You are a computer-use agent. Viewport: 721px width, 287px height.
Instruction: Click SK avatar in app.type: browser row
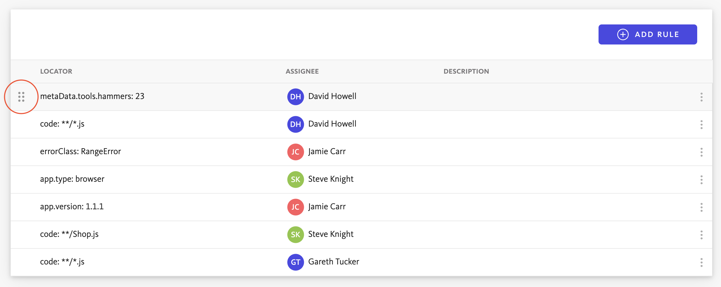click(x=296, y=180)
